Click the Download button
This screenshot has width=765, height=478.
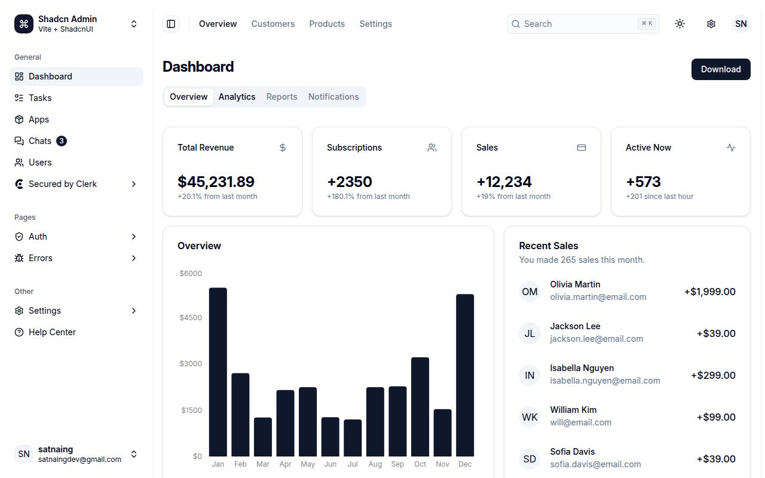tap(721, 69)
